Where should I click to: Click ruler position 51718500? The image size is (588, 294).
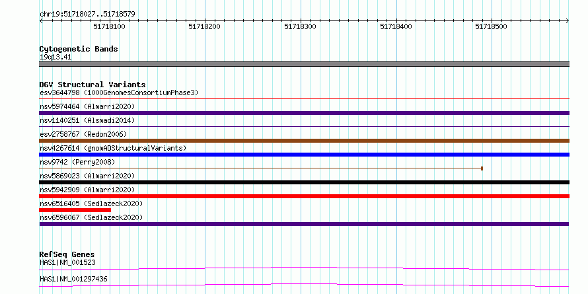pyautogui.click(x=491, y=26)
